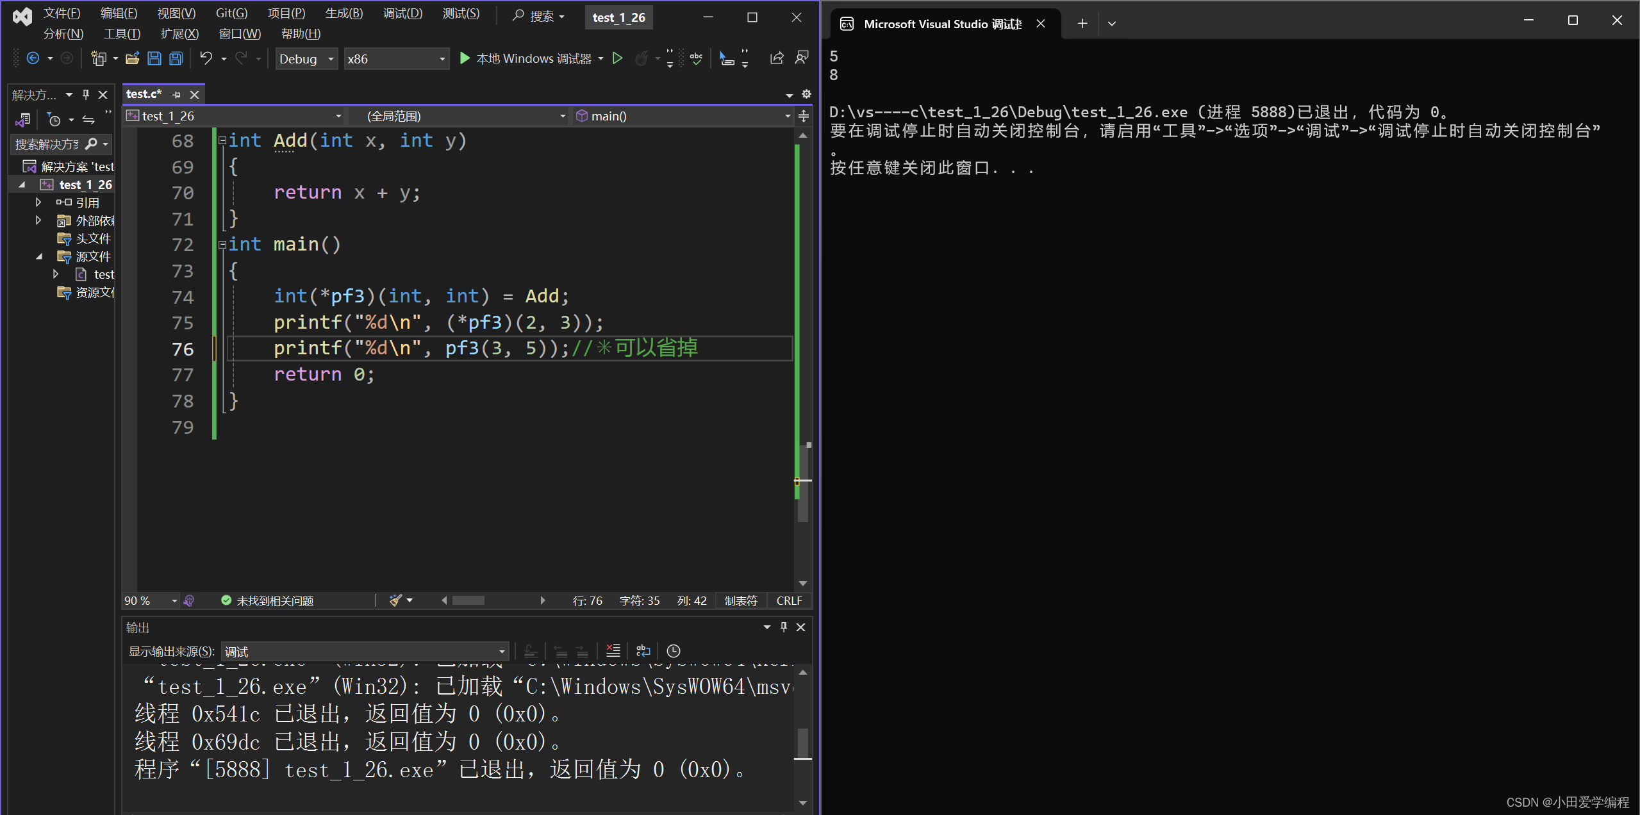This screenshot has height=815, width=1640.
Task: Click the editor horizontal scrollbar thumb
Action: 468,600
